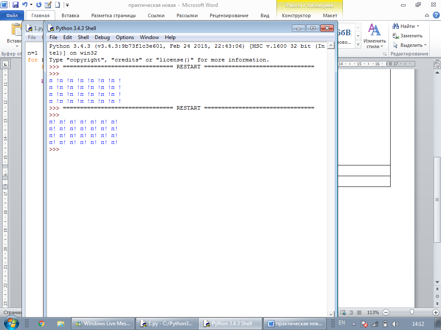Image resolution: width=441 pixels, height=330 pixels.
Task: Expand the full styles gallery
Action: click(358, 44)
